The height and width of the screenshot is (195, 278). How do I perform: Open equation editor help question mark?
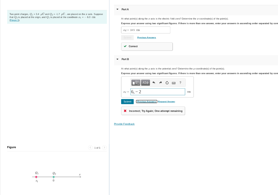pyautogui.click(x=180, y=83)
